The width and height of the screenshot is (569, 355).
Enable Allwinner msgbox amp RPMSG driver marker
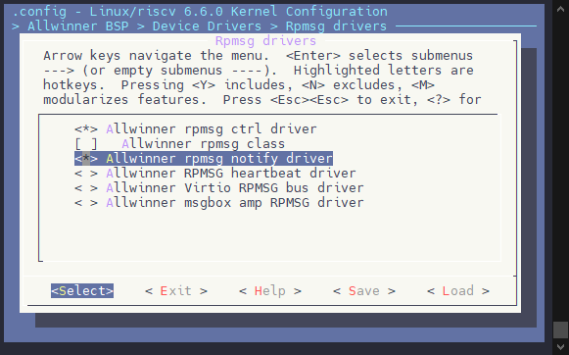coord(86,203)
